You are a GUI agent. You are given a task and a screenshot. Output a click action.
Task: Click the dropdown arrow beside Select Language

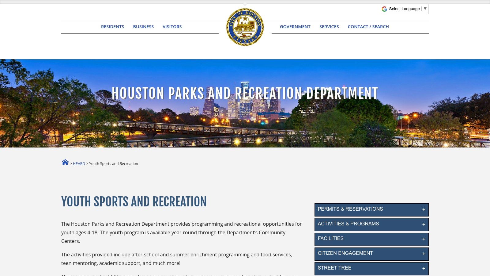pyautogui.click(x=425, y=9)
